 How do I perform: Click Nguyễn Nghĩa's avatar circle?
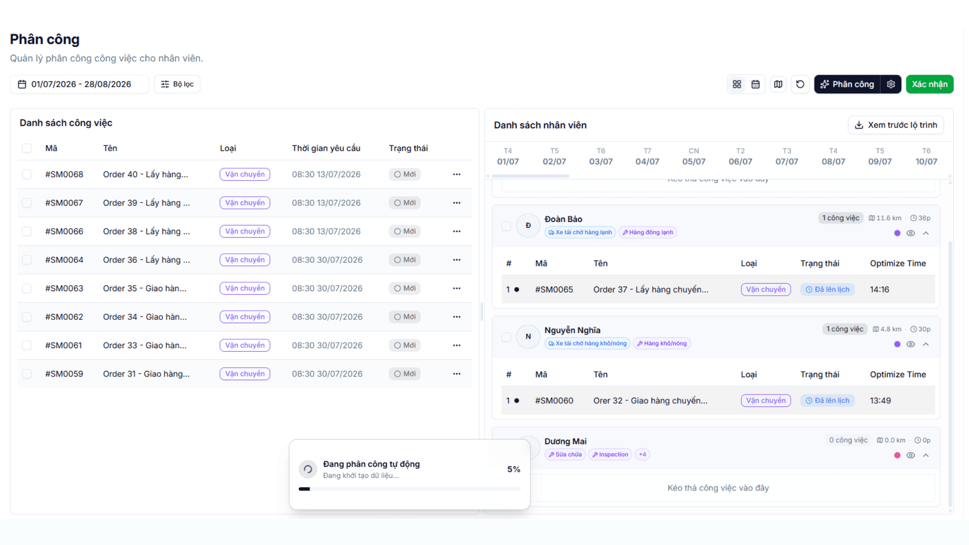pyautogui.click(x=528, y=337)
